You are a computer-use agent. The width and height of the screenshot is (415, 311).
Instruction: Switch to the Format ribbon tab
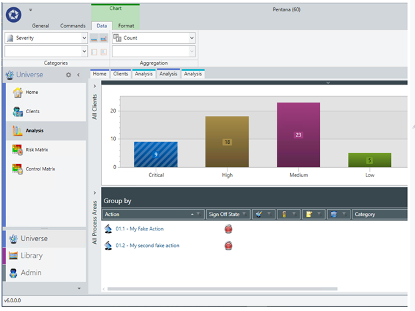(126, 26)
